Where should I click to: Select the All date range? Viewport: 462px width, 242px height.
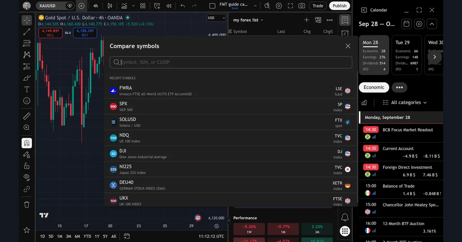(x=114, y=236)
